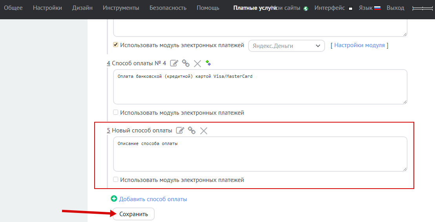The image size is (435, 222).
Task: Delete Способ оплаты № 4 with X icon
Action: pos(197,63)
